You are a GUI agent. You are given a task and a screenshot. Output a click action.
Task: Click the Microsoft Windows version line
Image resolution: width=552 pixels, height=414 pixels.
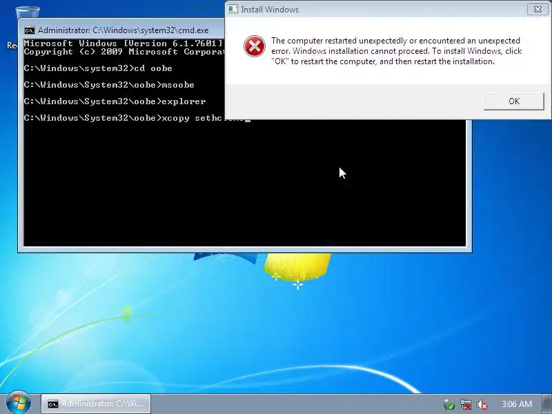click(124, 43)
